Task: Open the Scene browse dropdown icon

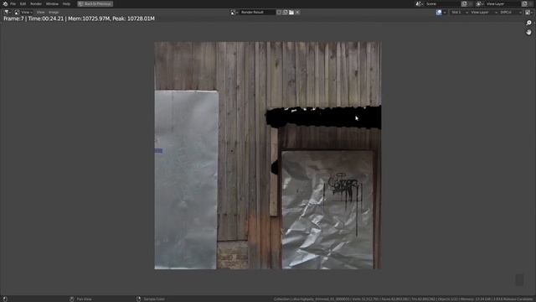Action: pos(420,3)
